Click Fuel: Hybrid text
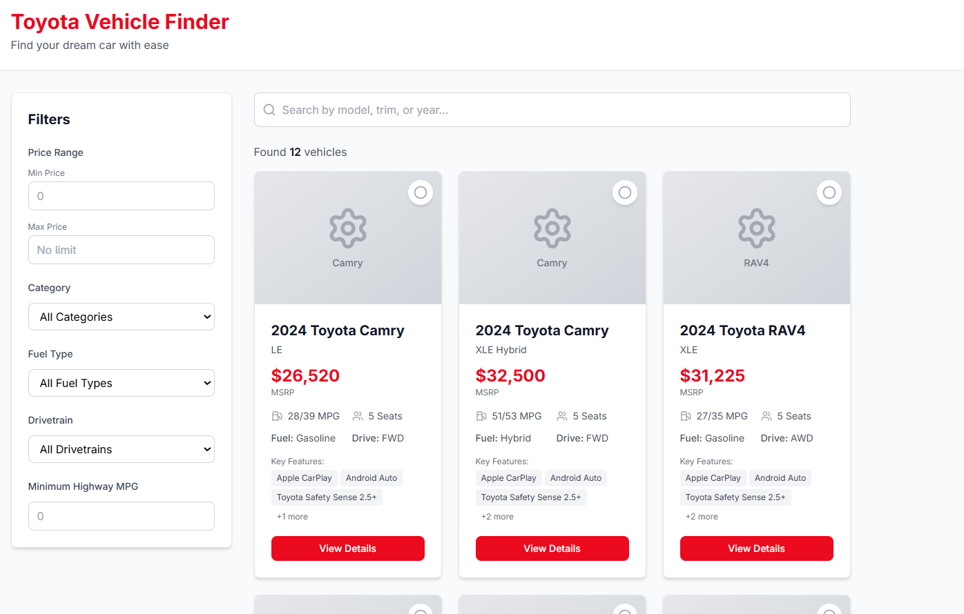The image size is (964, 614). click(x=503, y=438)
